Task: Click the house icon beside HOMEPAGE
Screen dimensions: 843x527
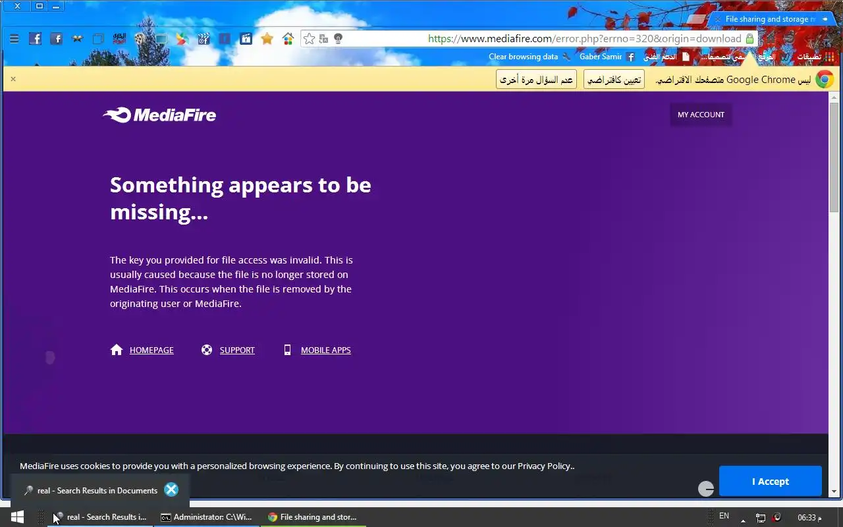Action: pos(117,350)
